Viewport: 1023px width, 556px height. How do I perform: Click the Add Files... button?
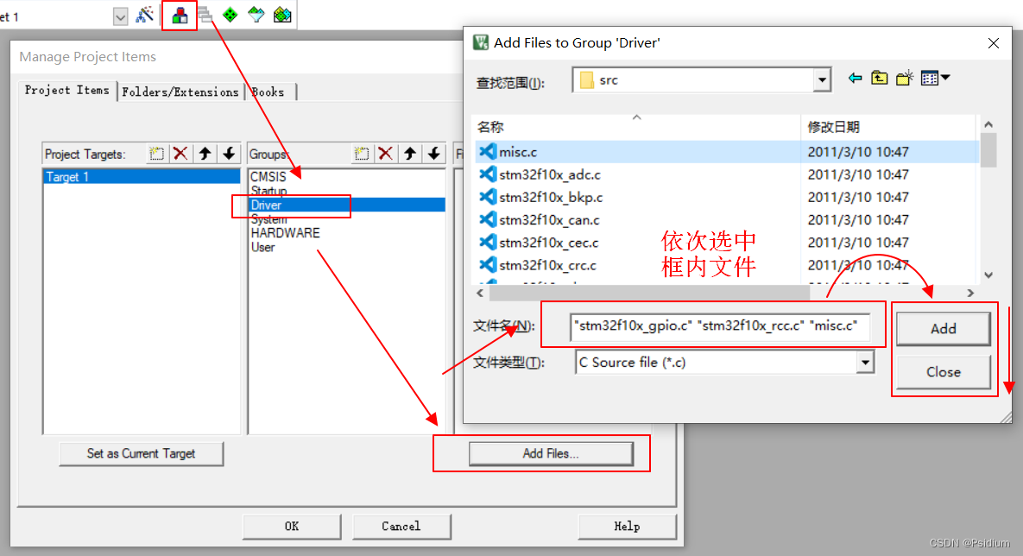coord(551,453)
